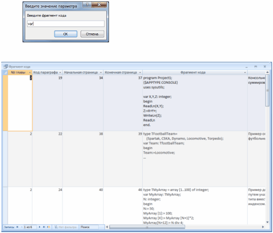This screenshot has width=273, height=233.
Task: Open the № главы column dropdown
Action: (x=30, y=72)
